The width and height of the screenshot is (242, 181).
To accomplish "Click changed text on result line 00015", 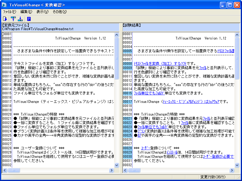I will (149, 93).
